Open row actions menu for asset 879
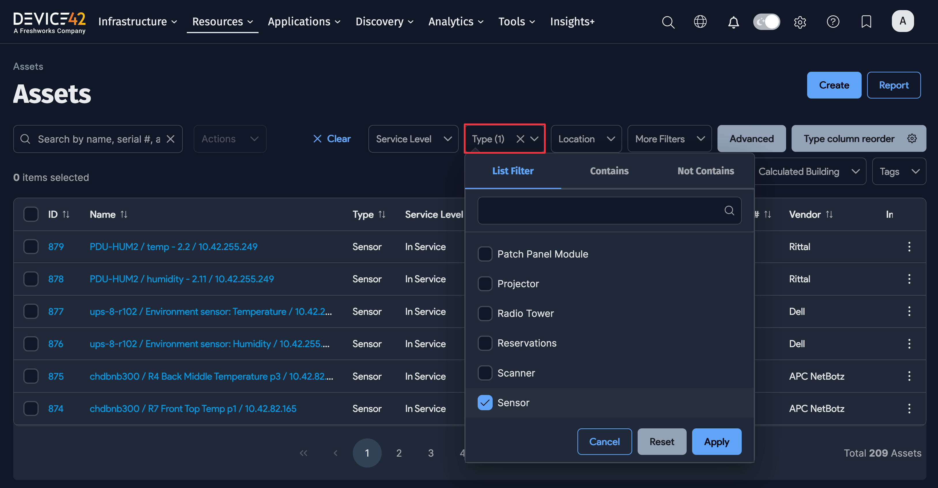Screen dimensions: 938x488 909,247
